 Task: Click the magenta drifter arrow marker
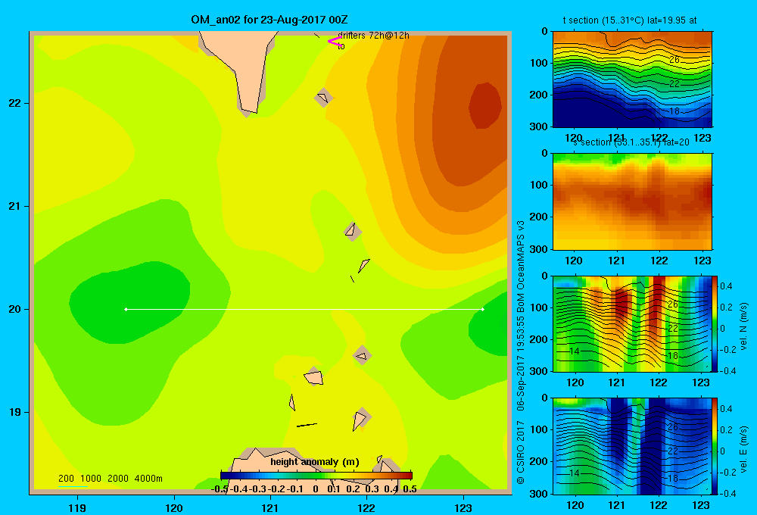[335, 41]
